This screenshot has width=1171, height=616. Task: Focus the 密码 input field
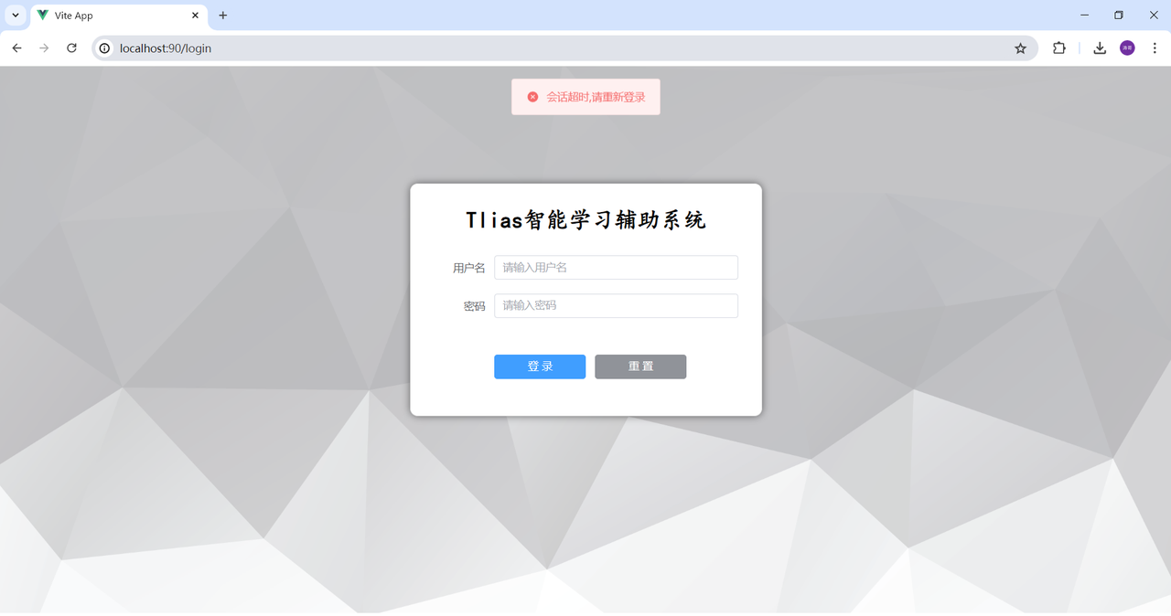point(616,305)
